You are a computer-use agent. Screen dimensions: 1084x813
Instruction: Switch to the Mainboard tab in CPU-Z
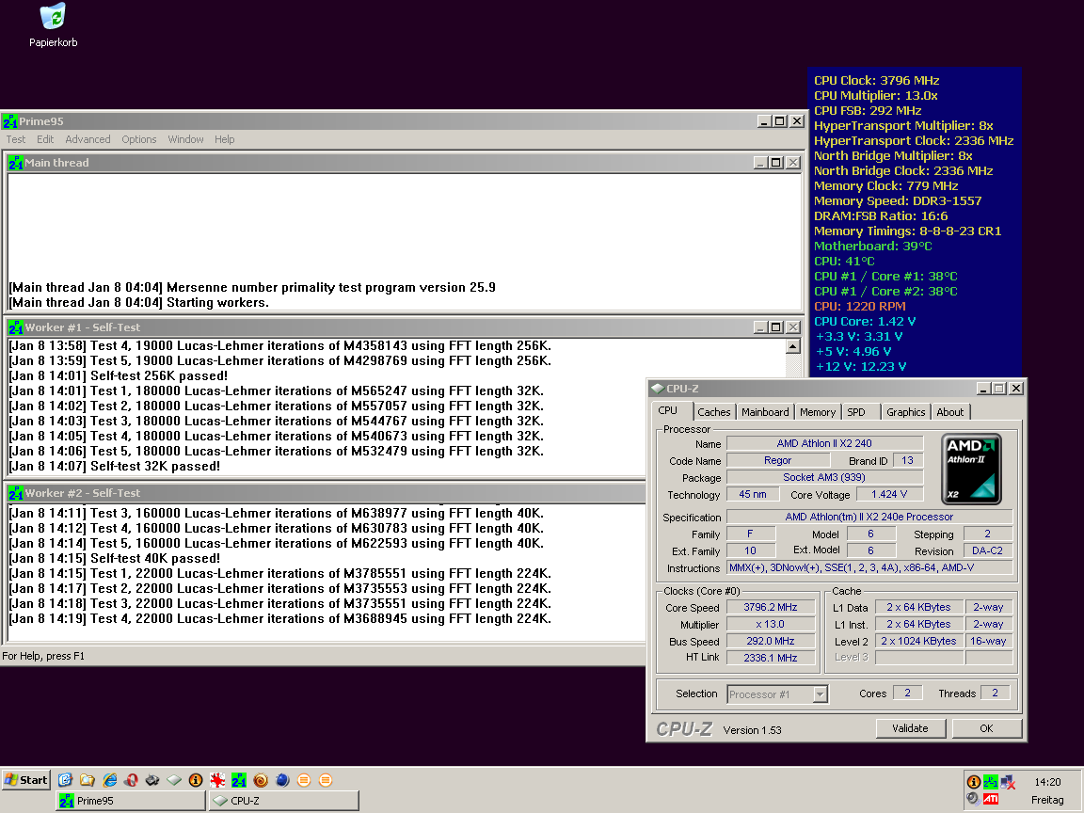point(765,412)
